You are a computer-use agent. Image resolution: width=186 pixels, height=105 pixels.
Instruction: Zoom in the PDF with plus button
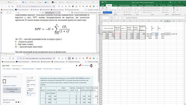pos(43,13)
